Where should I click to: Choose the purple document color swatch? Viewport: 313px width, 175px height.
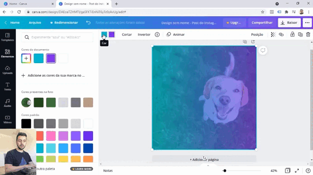(x=51, y=58)
